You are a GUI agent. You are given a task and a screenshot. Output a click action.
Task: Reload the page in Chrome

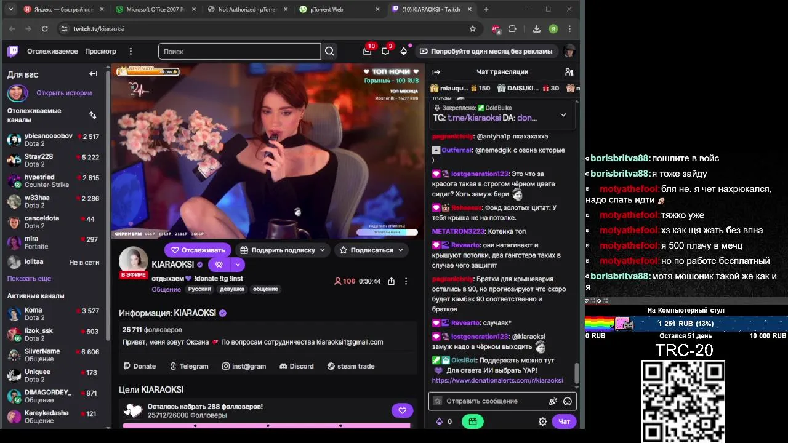(x=44, y=29)
